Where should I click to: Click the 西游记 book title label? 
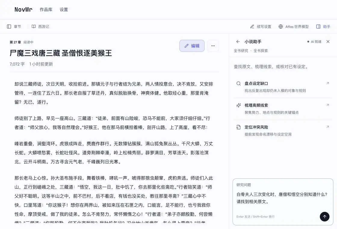[x=44, y=27]
